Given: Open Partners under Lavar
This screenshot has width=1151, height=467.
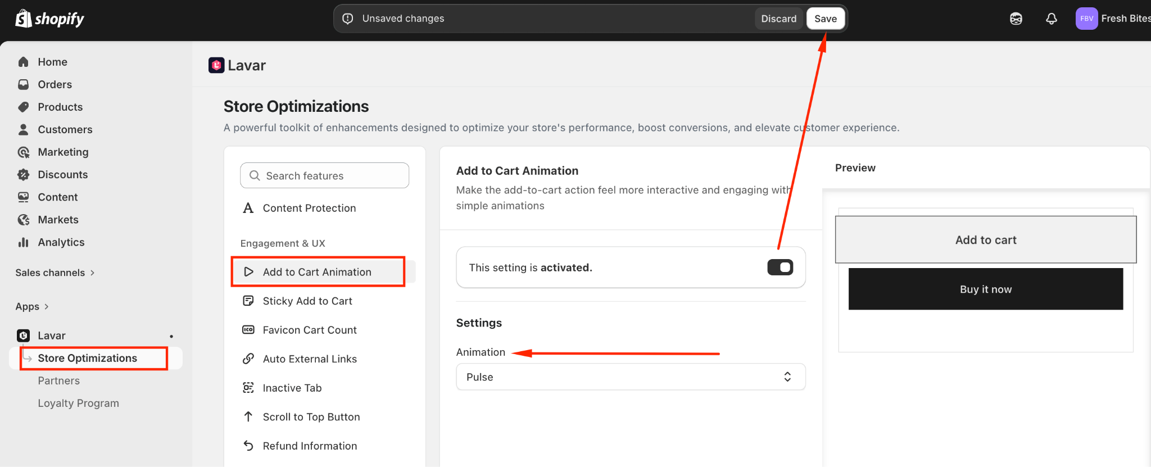Looking at the screenshot, I should click(x=59, y=380).
